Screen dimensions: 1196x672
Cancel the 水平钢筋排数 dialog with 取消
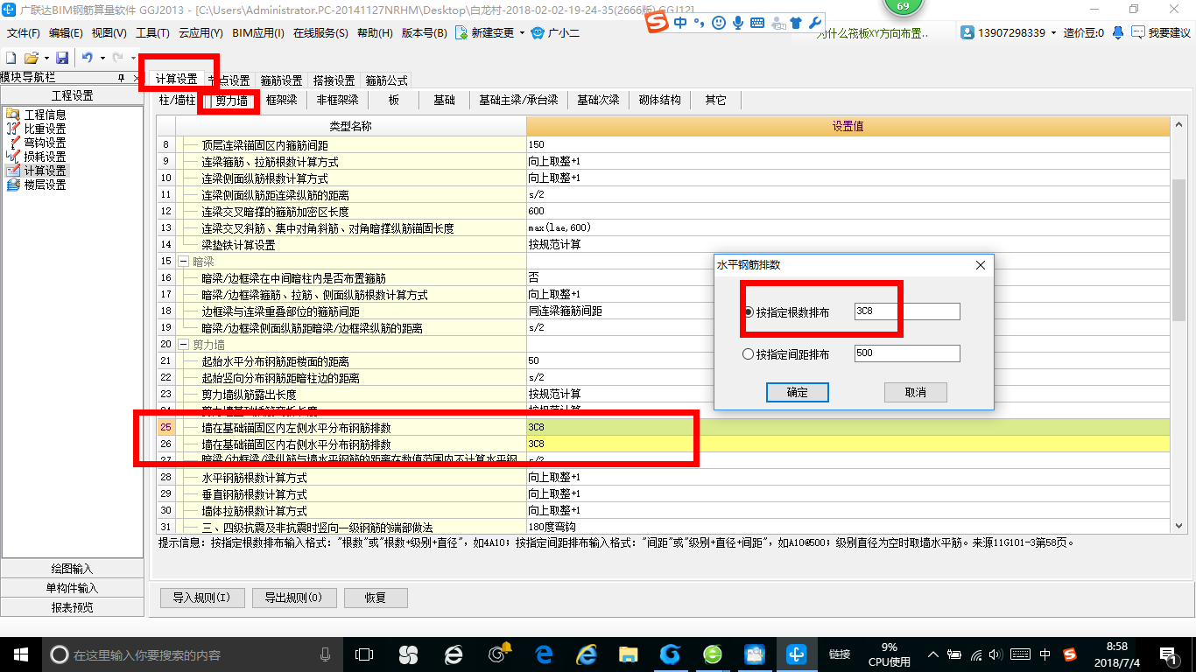pos(915,392)
